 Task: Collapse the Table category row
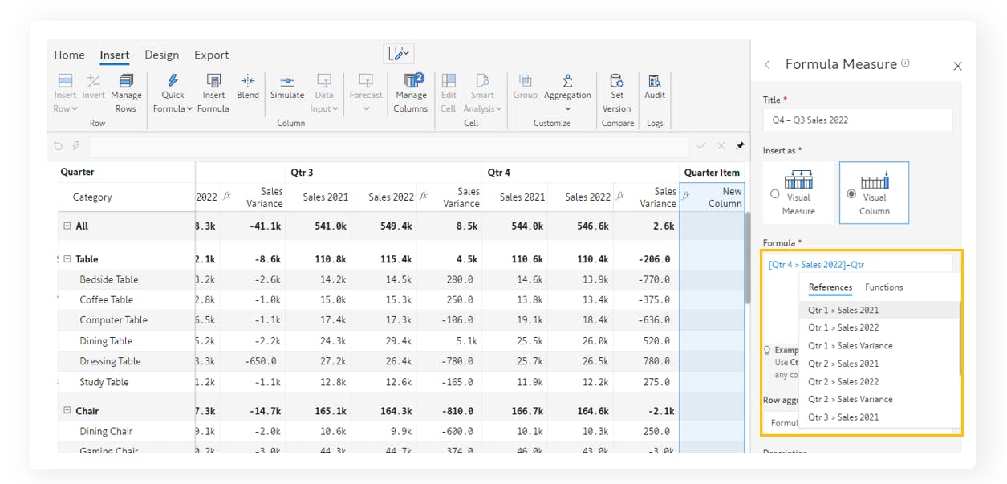coord(67,259)
